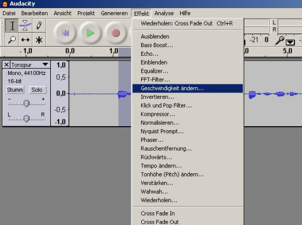The image size is (302, 225).
Task: Open the Nyquist Prompt
Action: pyautogui.click(x=188, y=131)
